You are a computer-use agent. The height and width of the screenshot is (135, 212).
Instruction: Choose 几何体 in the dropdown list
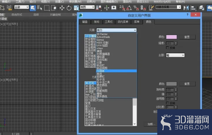116,71
